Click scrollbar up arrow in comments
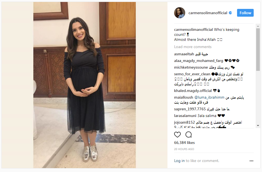262x172 pixels. [258, 26]
